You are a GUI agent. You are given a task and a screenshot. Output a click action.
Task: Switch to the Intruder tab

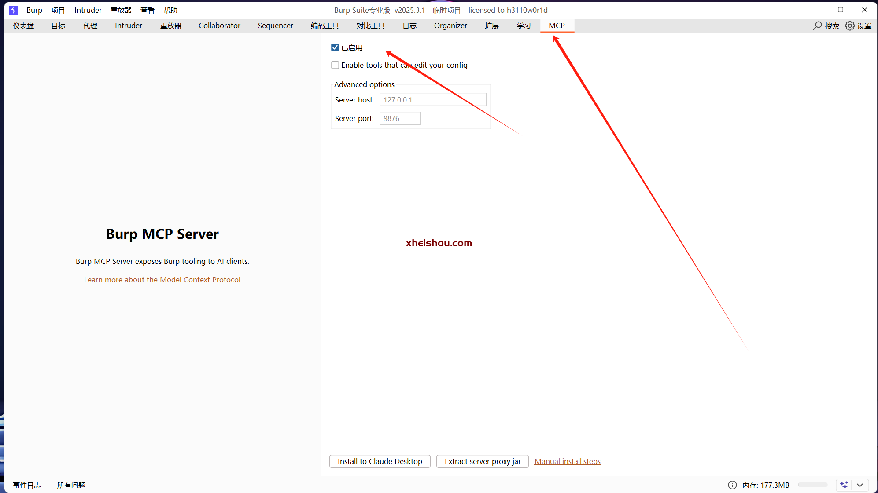pos(129,26)
